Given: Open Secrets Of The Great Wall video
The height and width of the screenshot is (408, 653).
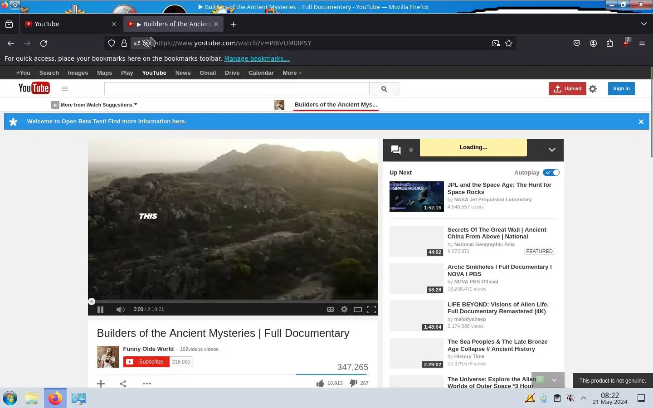Looking at the screenshot, I should point(497,233).
